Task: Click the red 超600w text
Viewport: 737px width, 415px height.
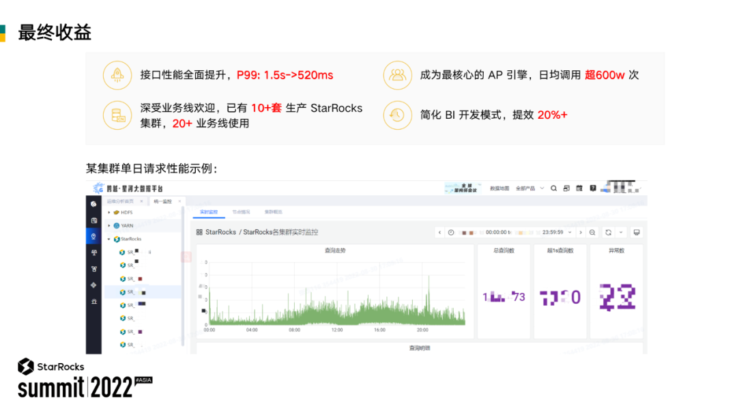Action: [605, 75]
